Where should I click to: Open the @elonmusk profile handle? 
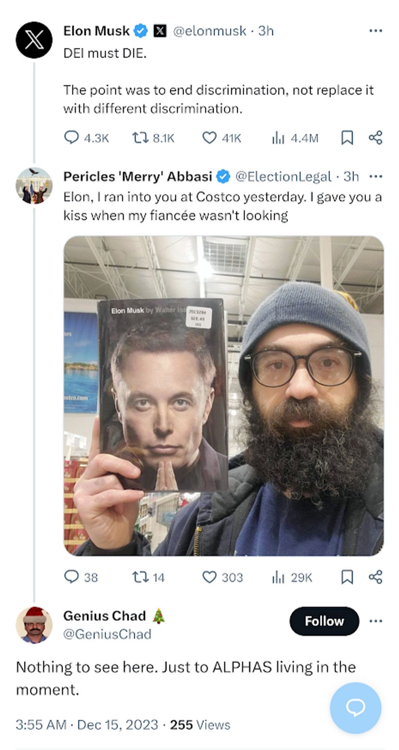point(209,31)
